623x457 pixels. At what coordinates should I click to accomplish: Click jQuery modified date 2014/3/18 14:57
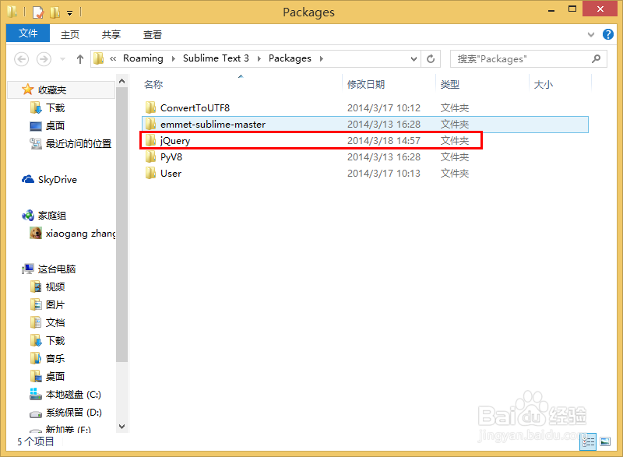[x=384, y=141]
